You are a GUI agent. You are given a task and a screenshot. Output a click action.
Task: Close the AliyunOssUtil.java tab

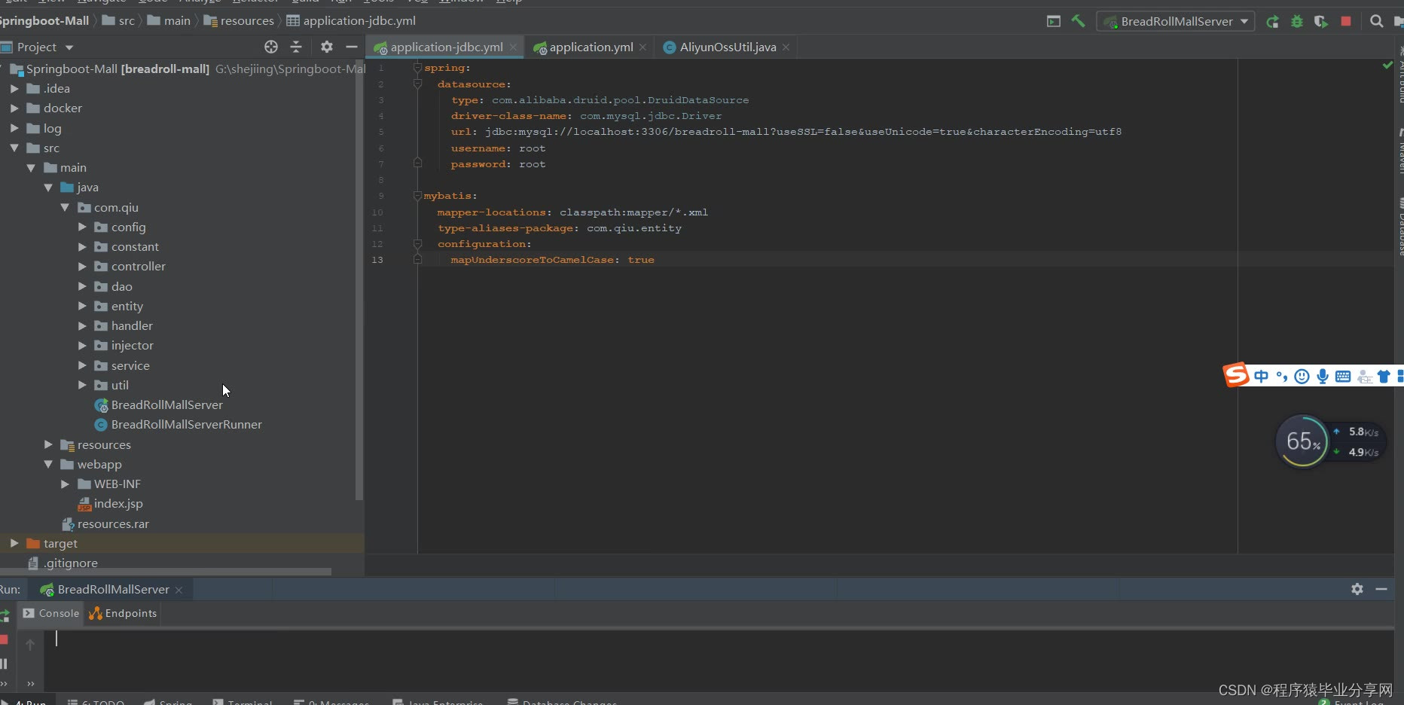786,47
